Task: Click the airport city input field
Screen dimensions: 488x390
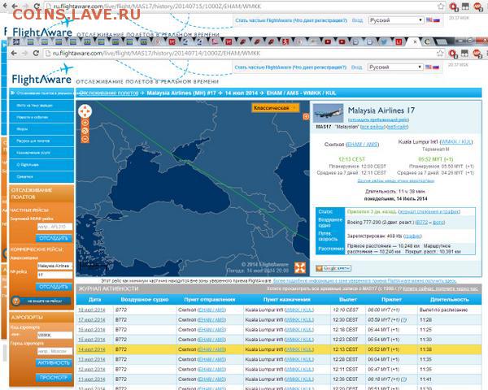Action: pos(54,351)
